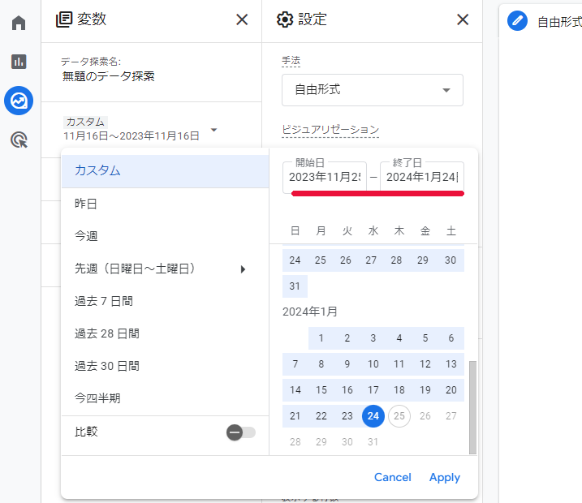Viewport: 582px width, 503px height.
Task: Click the 開始日 date field
Action: [325, 177]
